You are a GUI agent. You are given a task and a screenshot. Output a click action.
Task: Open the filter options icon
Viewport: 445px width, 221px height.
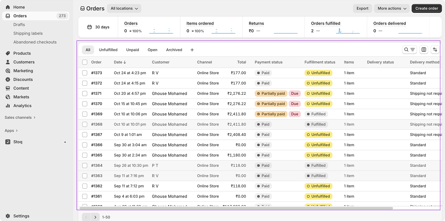[x=412, y=50]
